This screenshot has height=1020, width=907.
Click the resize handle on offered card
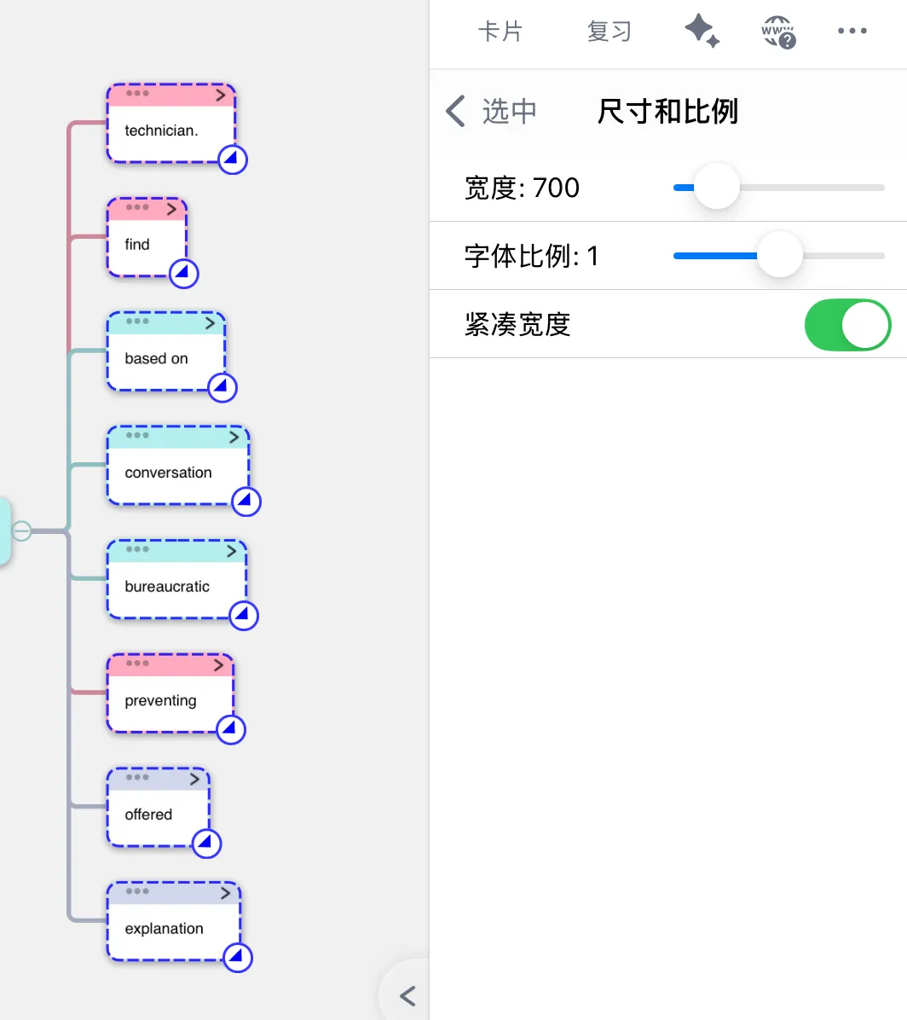coord(207,843)
